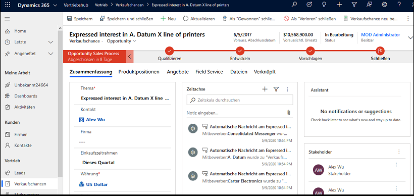Click the Aktualisieren command
414x196 pixels.
pyautogui.click(x=199, y=19)
